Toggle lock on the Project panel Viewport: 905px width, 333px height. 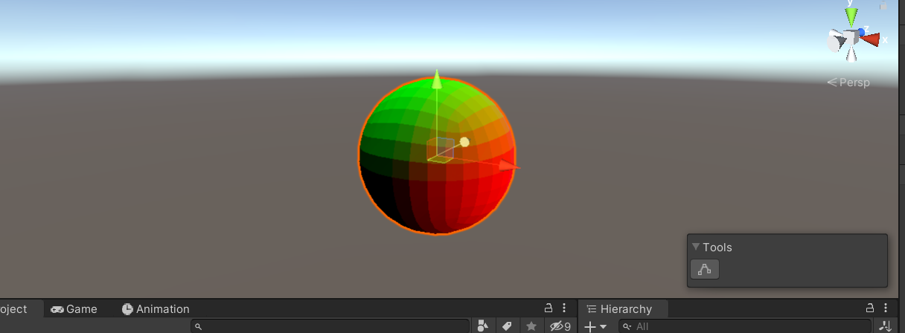(x=549, y=308)
